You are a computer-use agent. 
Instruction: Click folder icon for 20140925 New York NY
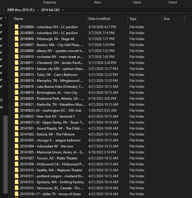17,116
